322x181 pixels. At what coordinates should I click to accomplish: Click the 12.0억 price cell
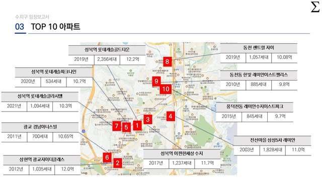click(67, 169)
